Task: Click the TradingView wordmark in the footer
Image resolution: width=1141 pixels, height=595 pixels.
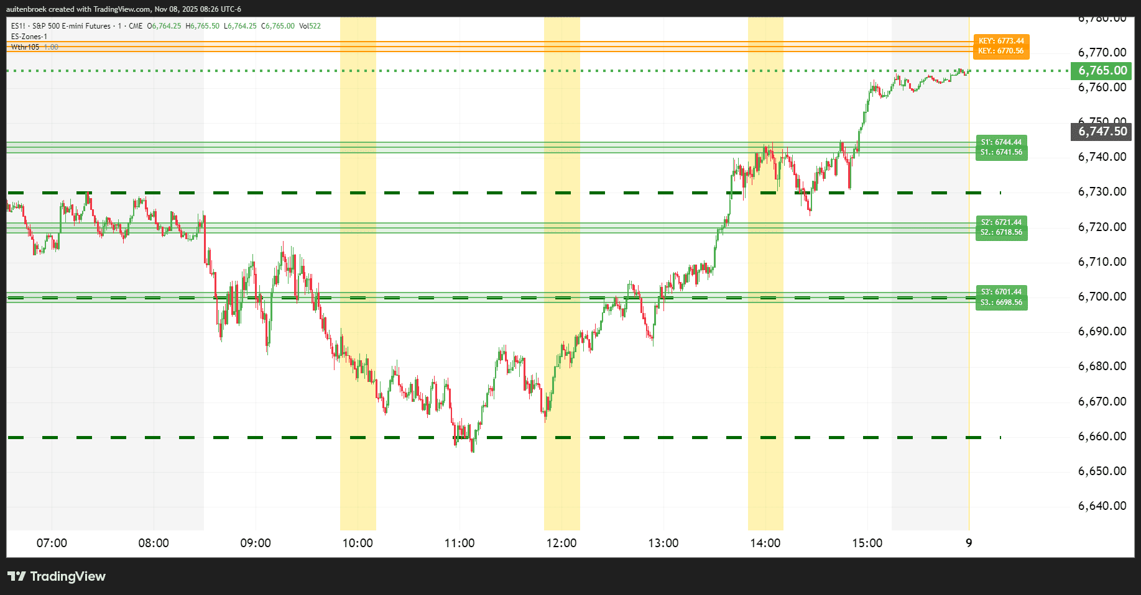Action: (68, 576)
